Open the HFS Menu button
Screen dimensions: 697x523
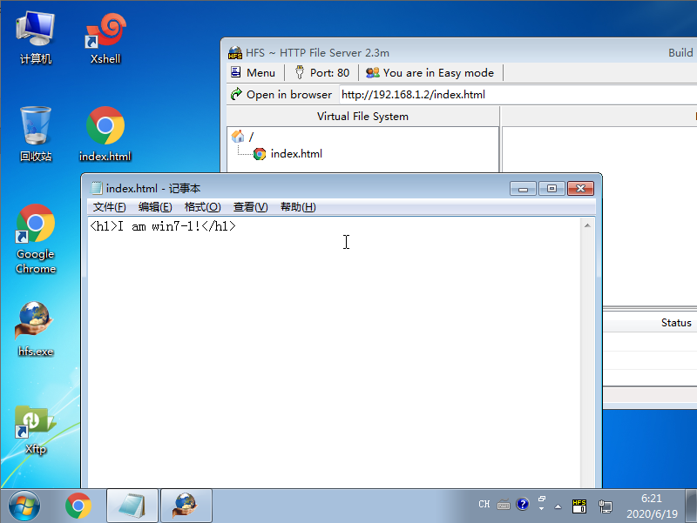(253, 73)
